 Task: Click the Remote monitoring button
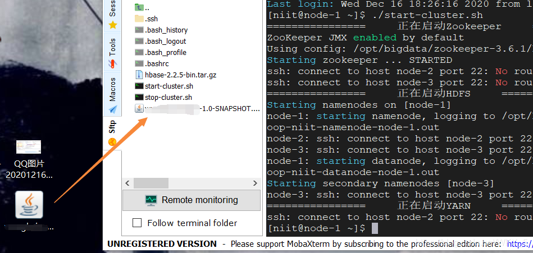pos(192,200)
